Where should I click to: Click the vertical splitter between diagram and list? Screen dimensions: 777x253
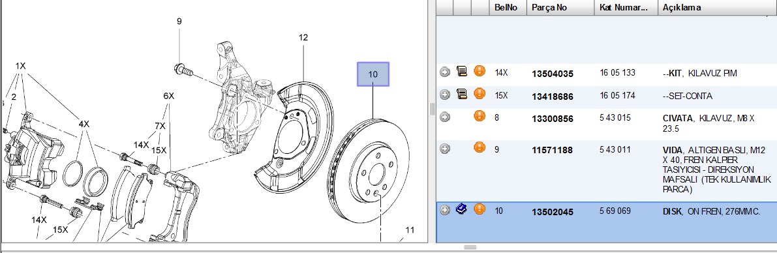coord(432,108)
